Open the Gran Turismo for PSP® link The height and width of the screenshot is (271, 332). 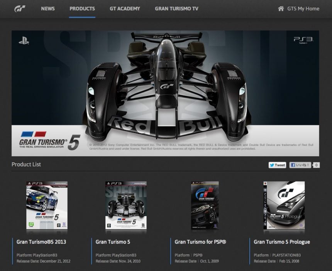pyautogui.click(x=200, y=242)
